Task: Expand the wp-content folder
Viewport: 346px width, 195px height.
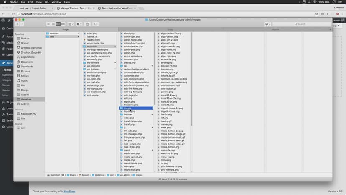Action: pyautogui.click(x=93, y=62)
